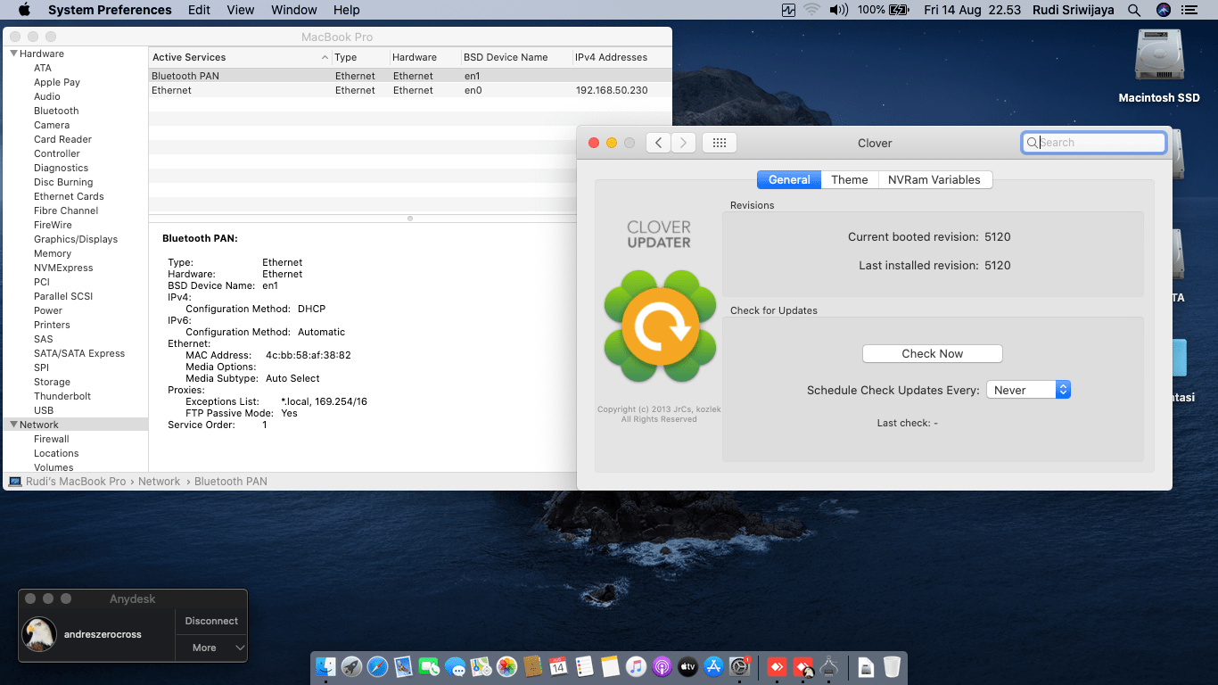Open Contacts book in the Dock
Screen dimensions: 1218x685
point(532,666)
